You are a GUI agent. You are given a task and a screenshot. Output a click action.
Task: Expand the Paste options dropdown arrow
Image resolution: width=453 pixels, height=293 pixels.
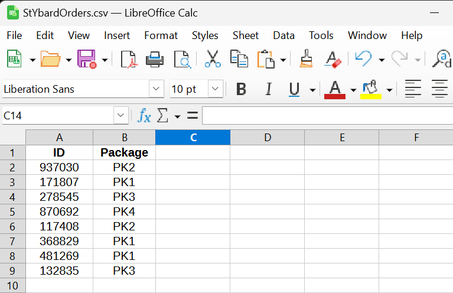click(283, 60)
